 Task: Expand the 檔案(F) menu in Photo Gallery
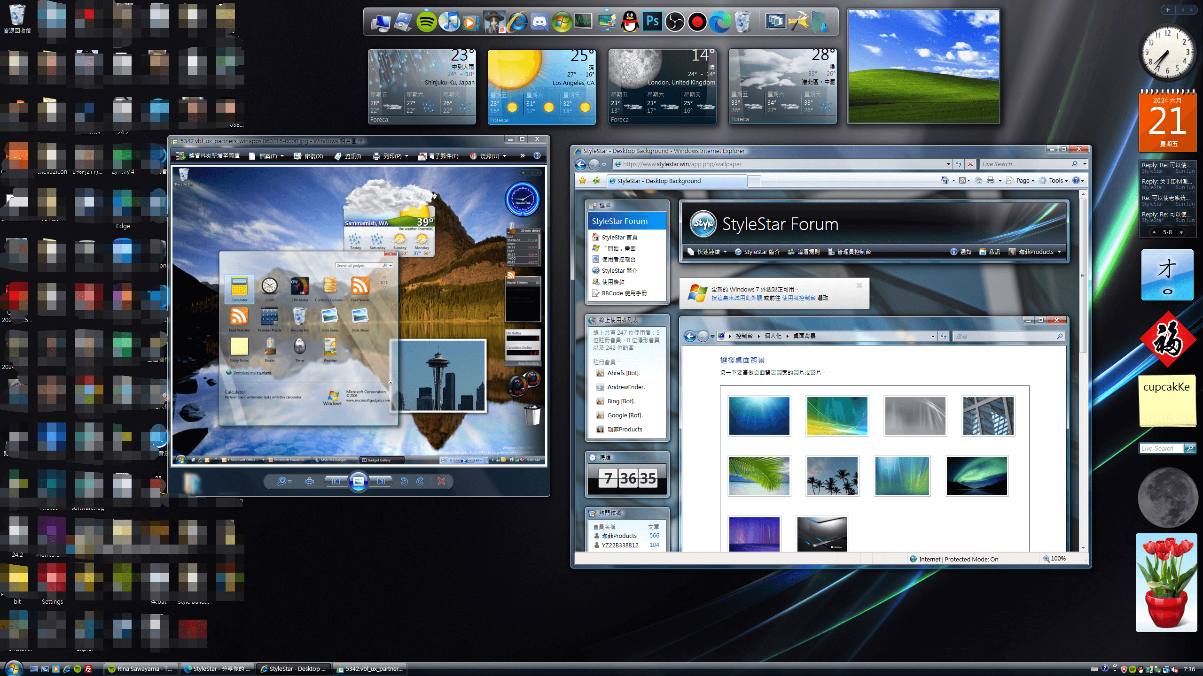266,156
